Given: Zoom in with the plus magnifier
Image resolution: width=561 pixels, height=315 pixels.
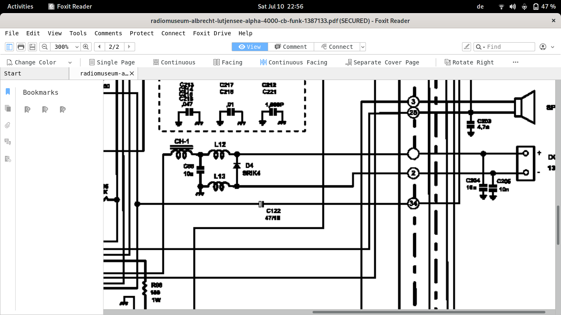Looking at the screenshot, I should point(86,47).
